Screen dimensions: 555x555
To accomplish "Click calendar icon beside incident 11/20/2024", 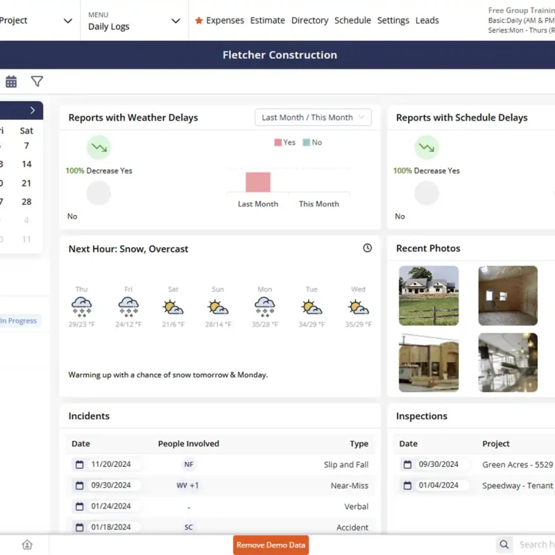I will click(80, 464).
